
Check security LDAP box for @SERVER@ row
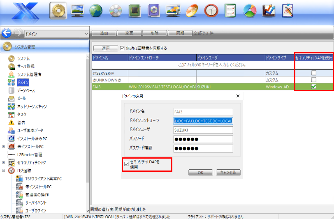tap(313, 73)
